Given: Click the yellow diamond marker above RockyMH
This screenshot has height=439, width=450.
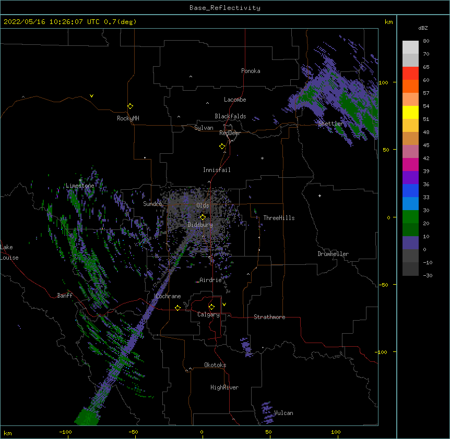Looking at the screenshot, I should (130, 106).
